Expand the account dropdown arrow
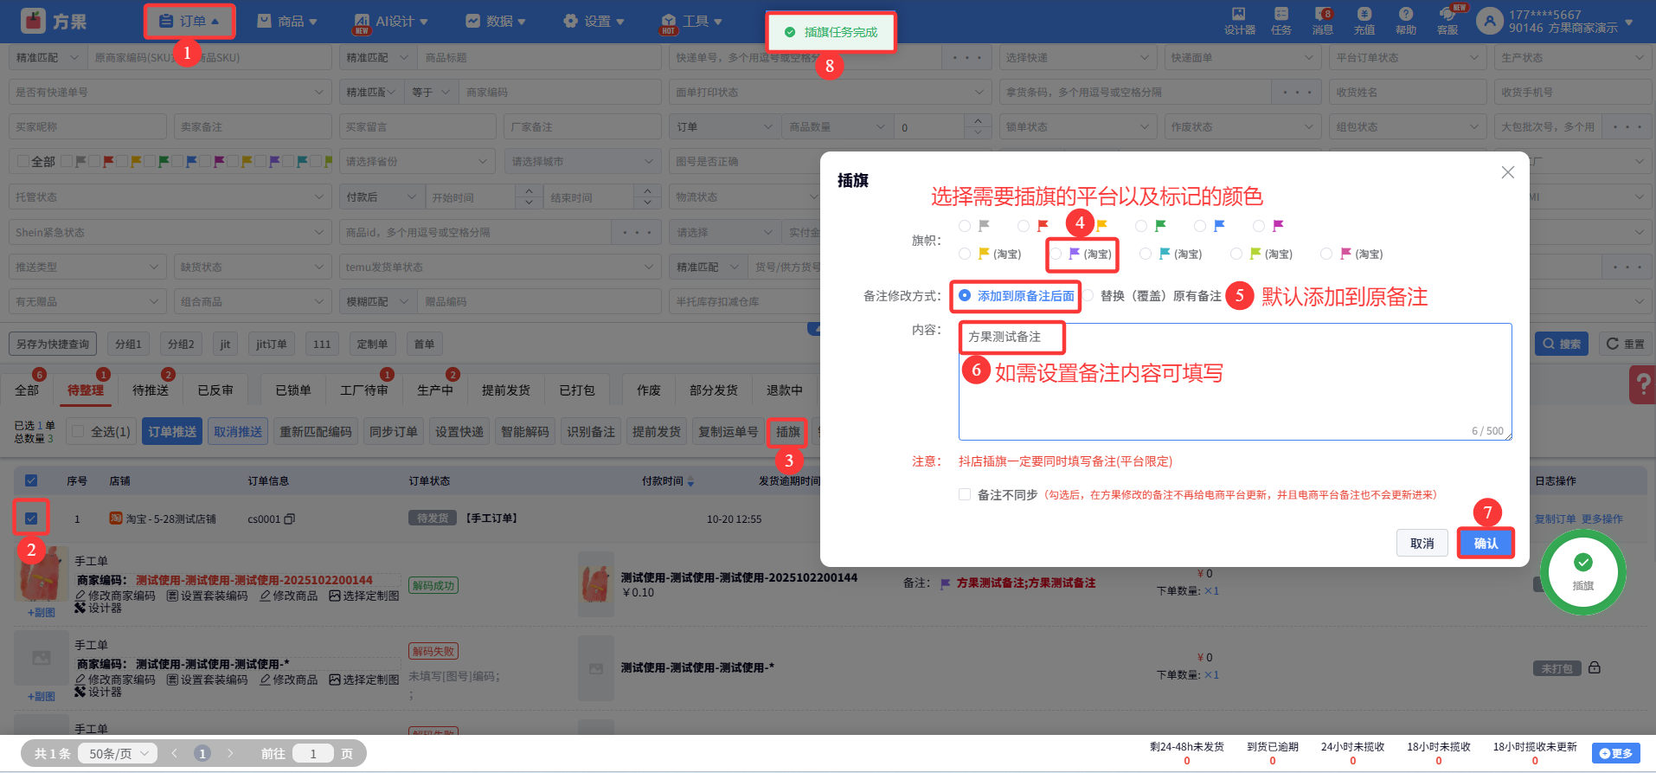The image size is (1656, 773). point(1629,22)
